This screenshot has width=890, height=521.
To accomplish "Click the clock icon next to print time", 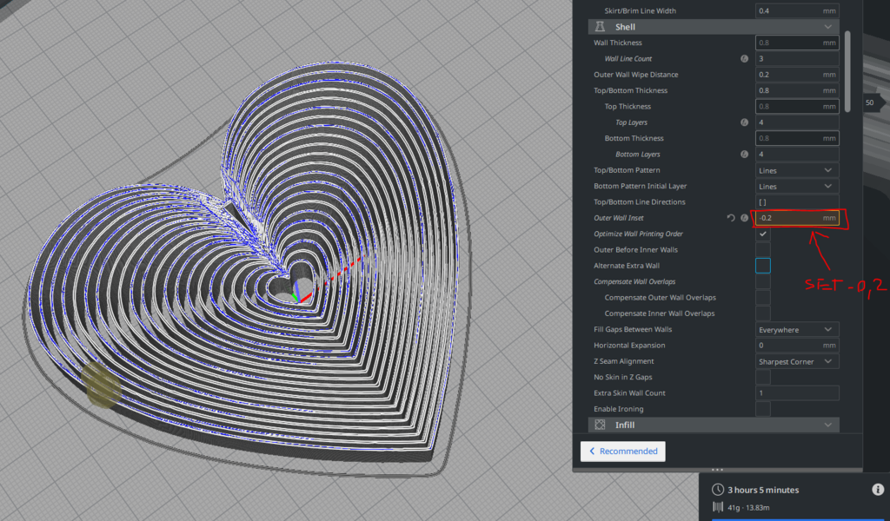I will [718, 489].
